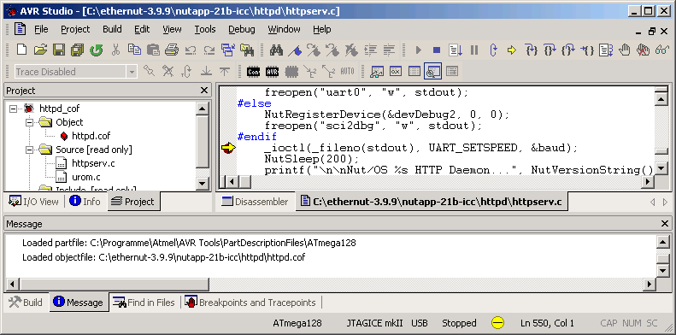Find text with the binoculars icon
The height and width of the screenshot is (335, 676).
point(276,50)
